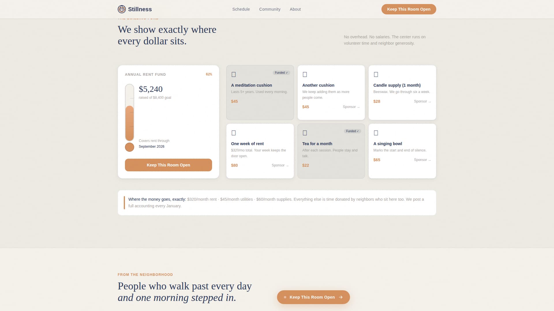Open the Community page from the navigation
554x311 pixels.
click(x=270, y=9)
